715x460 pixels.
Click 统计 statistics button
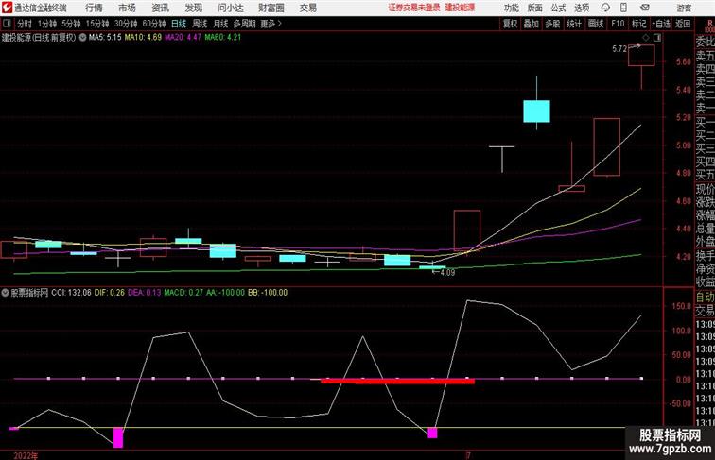click(x=574, y=24)
